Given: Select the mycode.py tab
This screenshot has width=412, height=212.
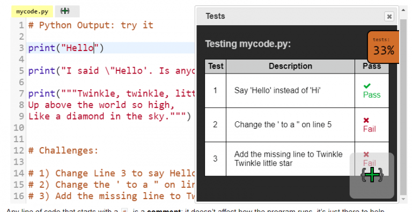Looking at the screenshot, I should [32, 12].
